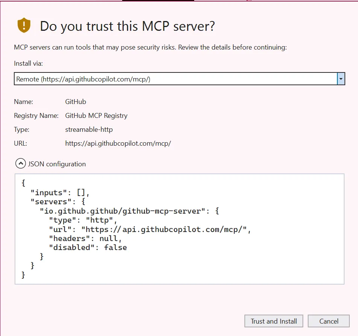
Task: Click the "url" line in JSON configuration
Action: [150, 229]
